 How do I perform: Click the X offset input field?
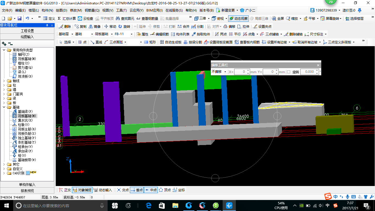[242, 72]
